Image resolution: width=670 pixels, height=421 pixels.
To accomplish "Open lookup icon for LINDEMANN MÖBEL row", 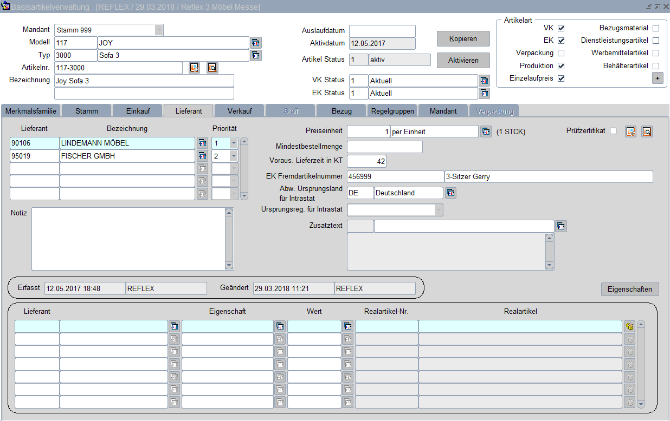I will click(x=202, y=143).
